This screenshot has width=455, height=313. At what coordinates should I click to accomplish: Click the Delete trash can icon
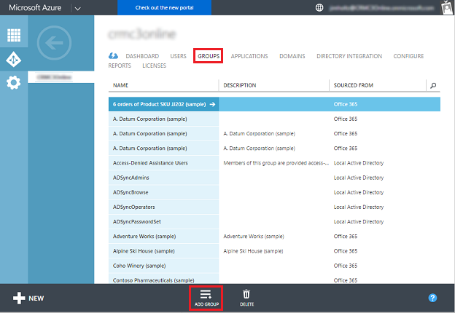[x=246, y=295]
